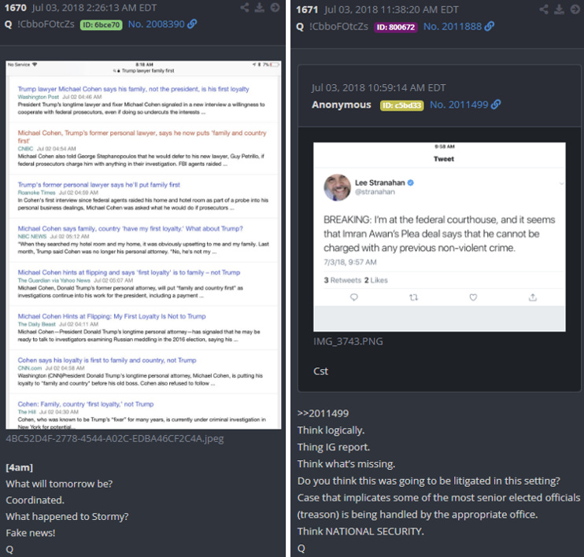
Task: Click the purple ID: 800672 badge
Action: (x=396, y=28)
